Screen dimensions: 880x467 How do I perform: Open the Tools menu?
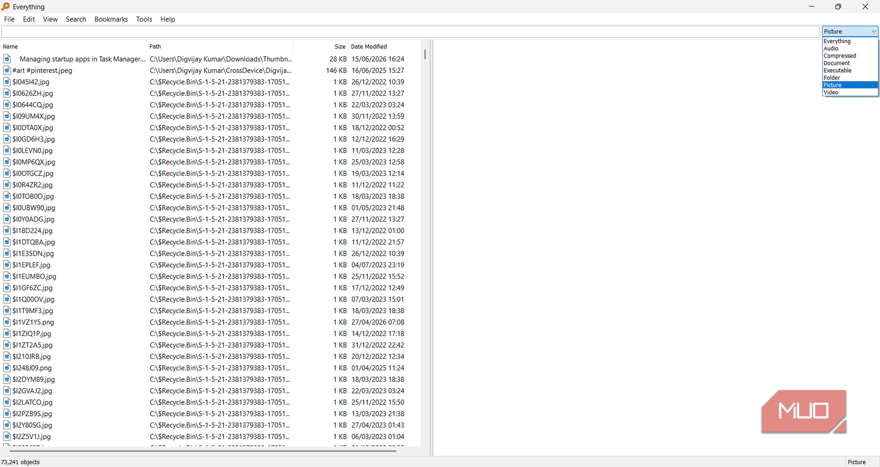pyautogui.click(x=144, y=19)
